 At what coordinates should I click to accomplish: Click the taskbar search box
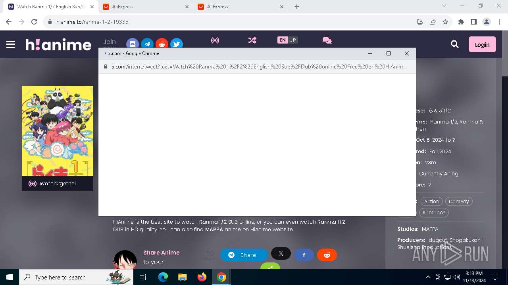click(x=77, y=277)
